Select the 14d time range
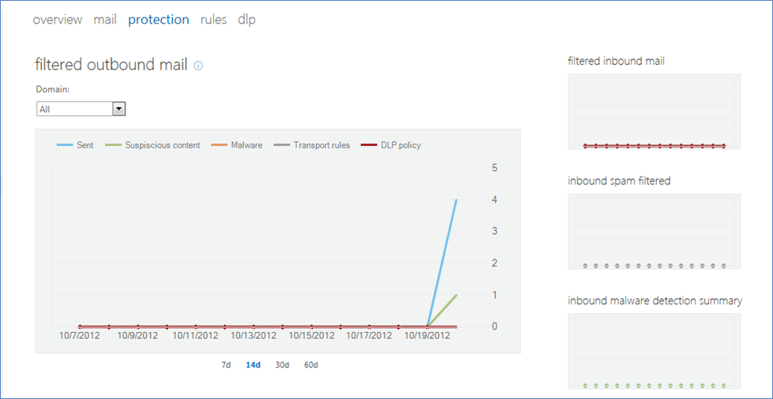Screen dimensions: 773x399 pos(253,365)
